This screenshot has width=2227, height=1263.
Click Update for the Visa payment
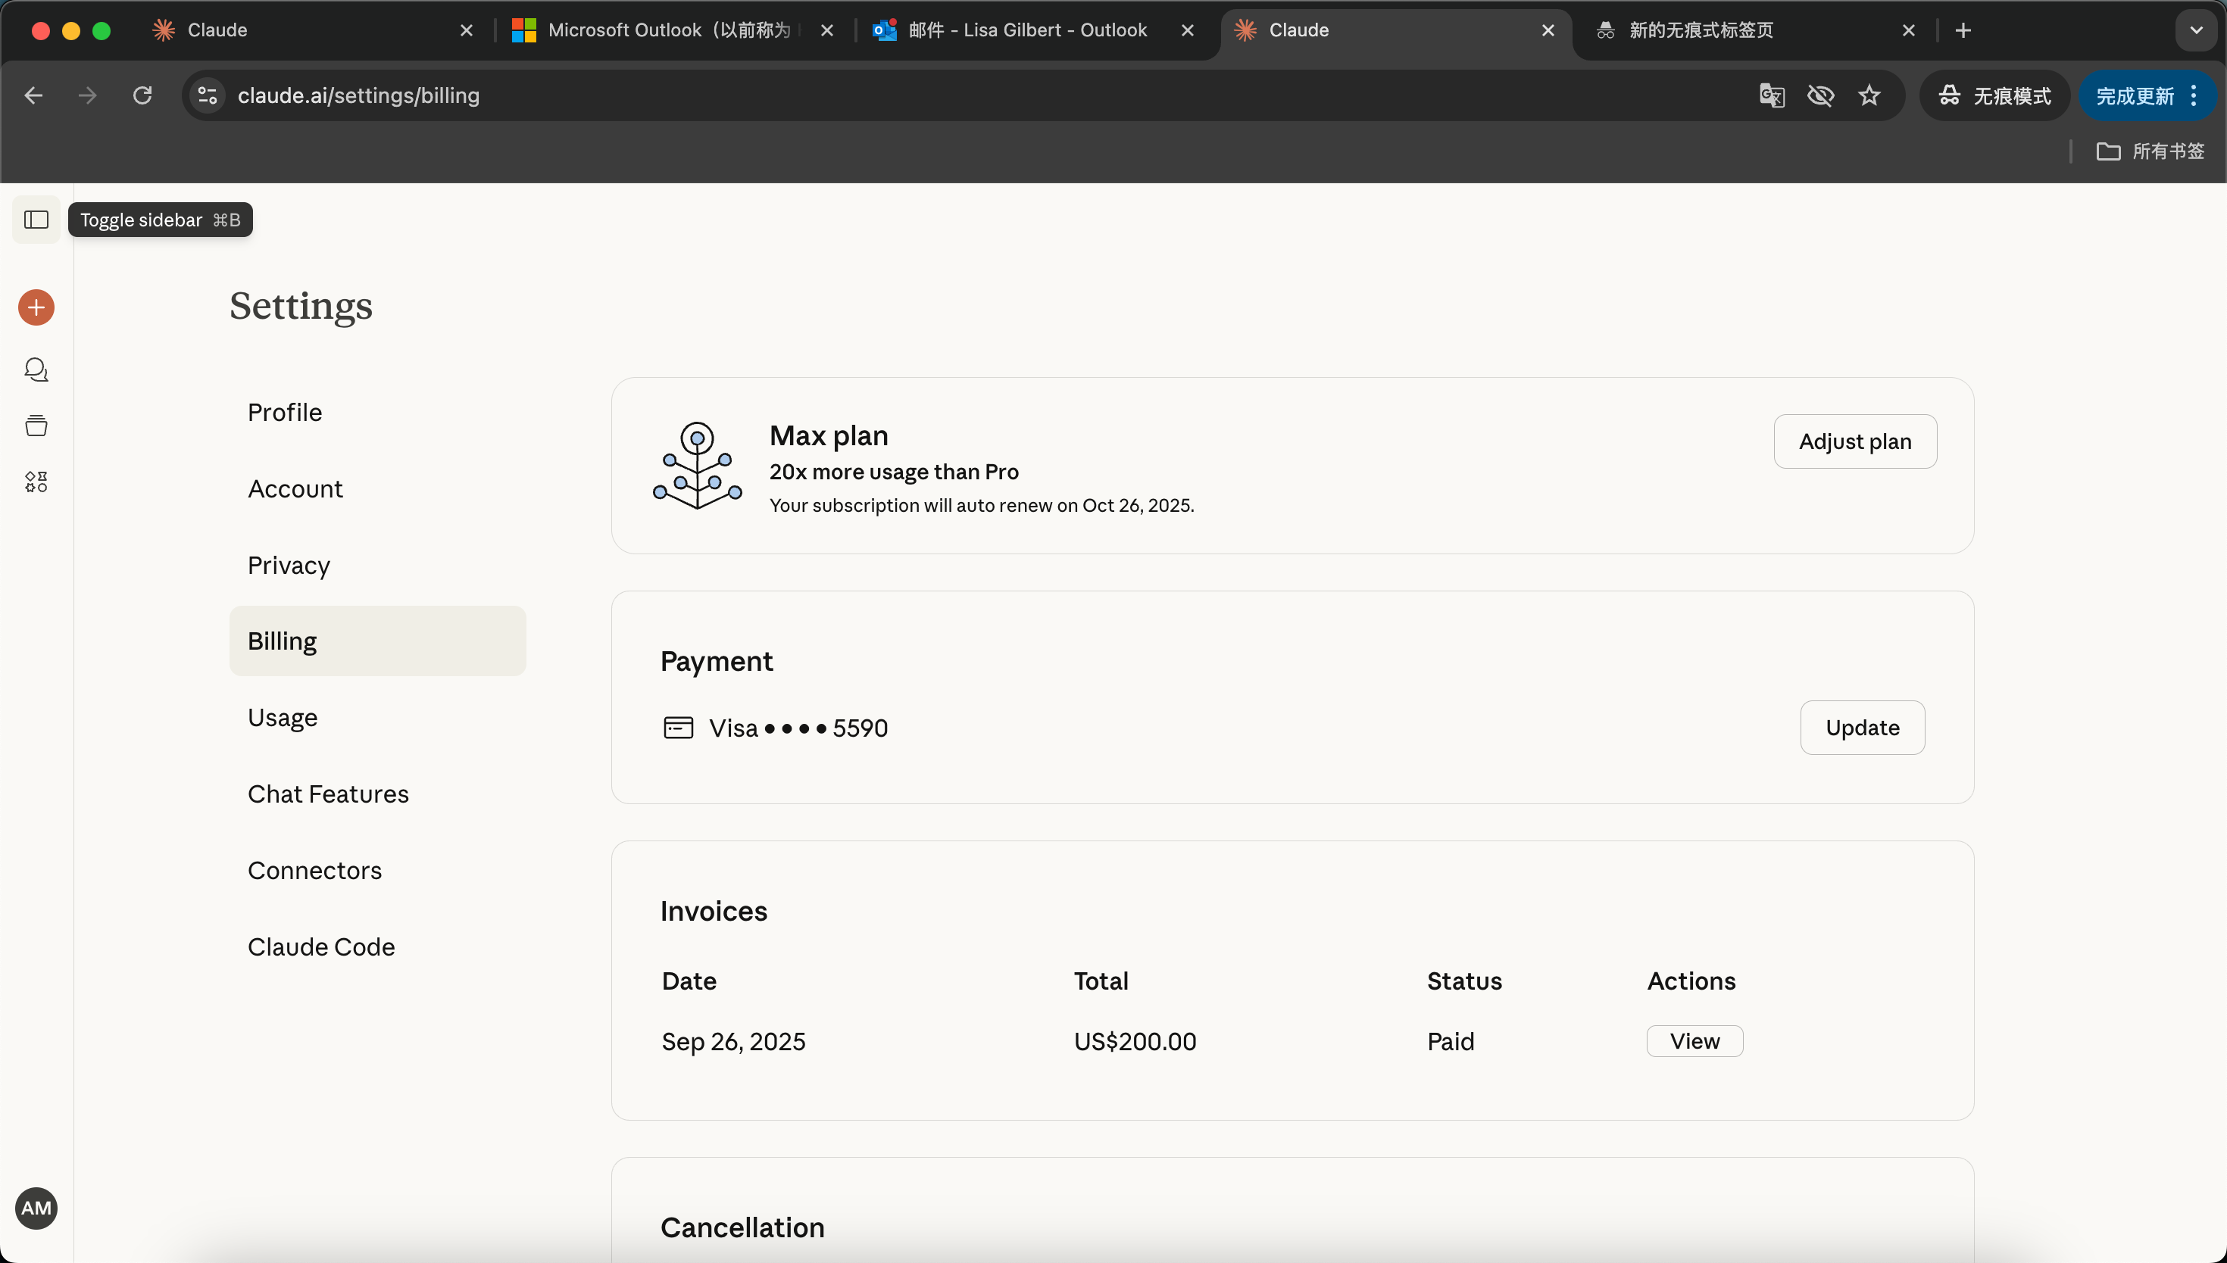click(x=1862, y=727)
